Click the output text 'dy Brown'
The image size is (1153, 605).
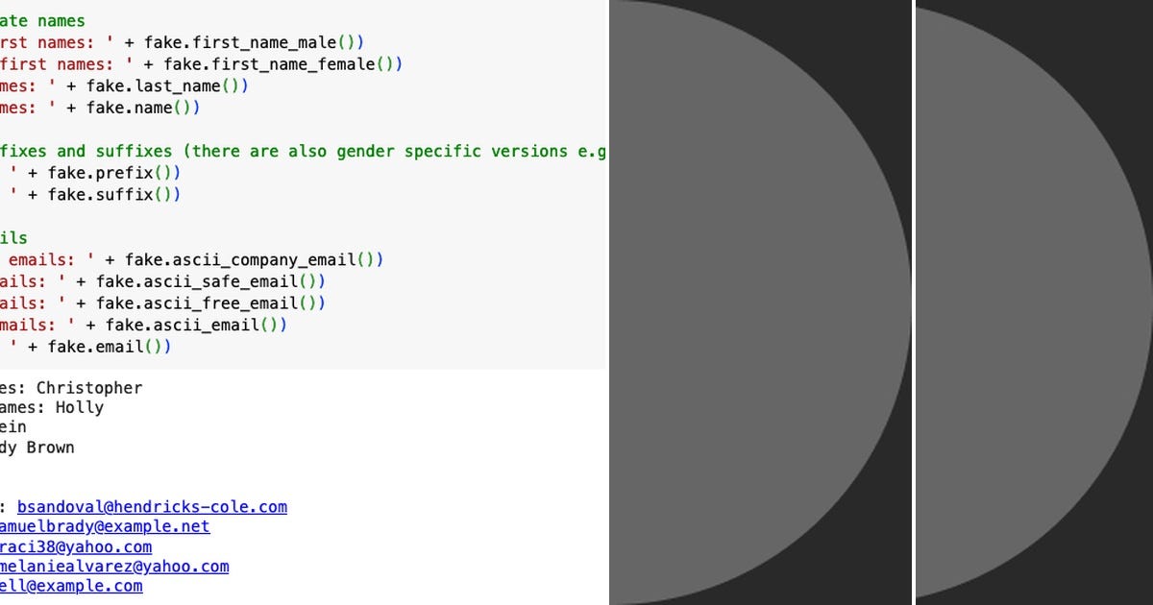click(37, 448)
